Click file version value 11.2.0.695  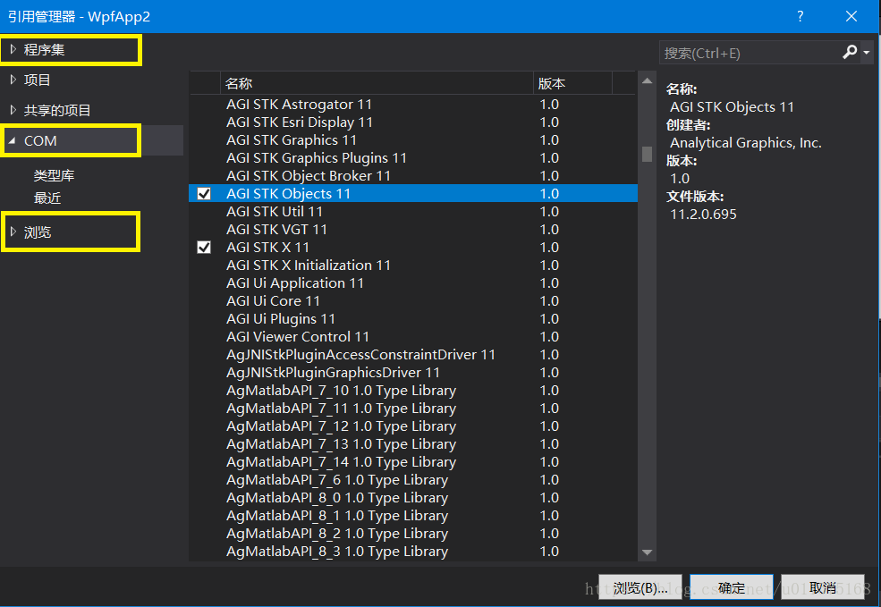[x=703, y=215]
